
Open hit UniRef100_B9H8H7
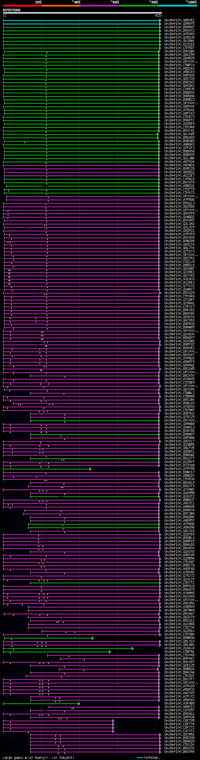(179, 27)
